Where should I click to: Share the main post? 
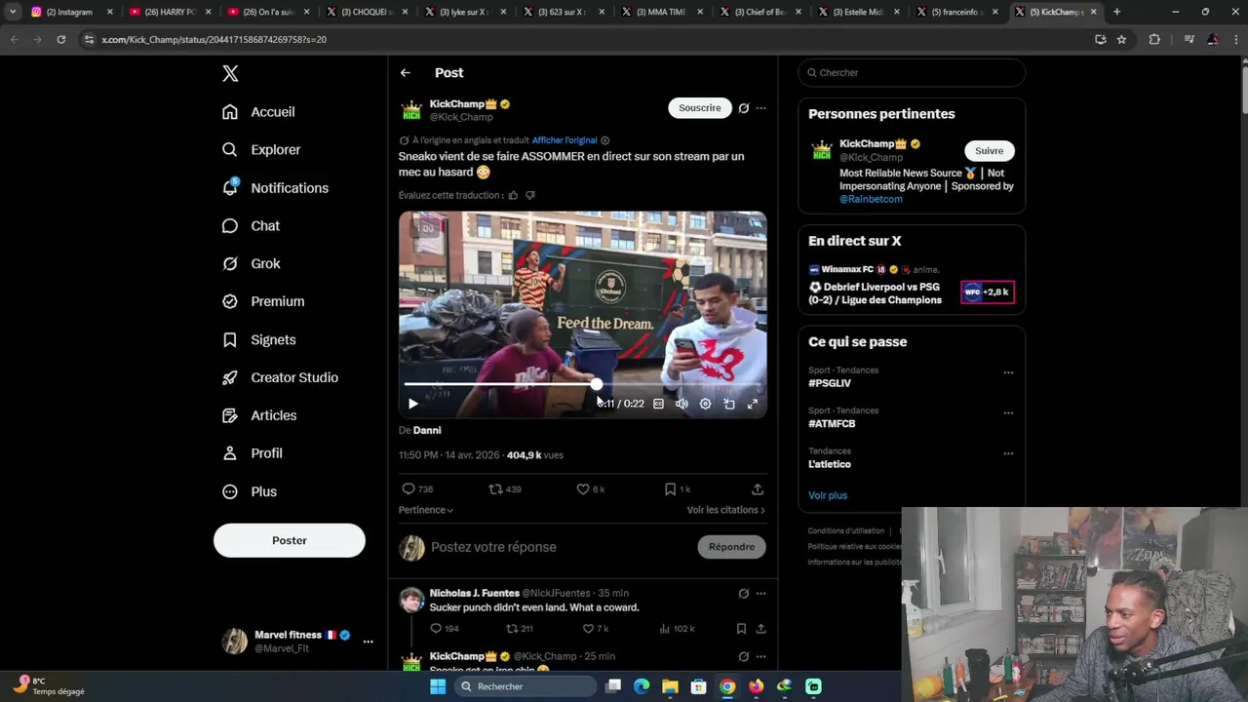(x=758, y=489)
